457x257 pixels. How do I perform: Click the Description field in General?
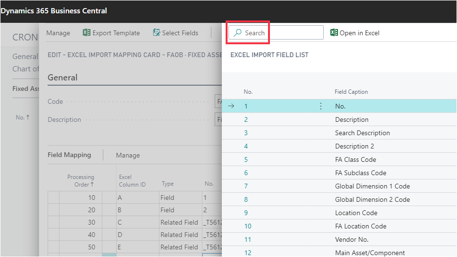218,119
